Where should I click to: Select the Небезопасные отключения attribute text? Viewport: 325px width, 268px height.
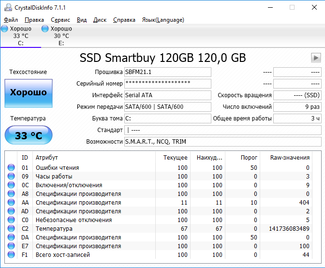tap(74, 220)
